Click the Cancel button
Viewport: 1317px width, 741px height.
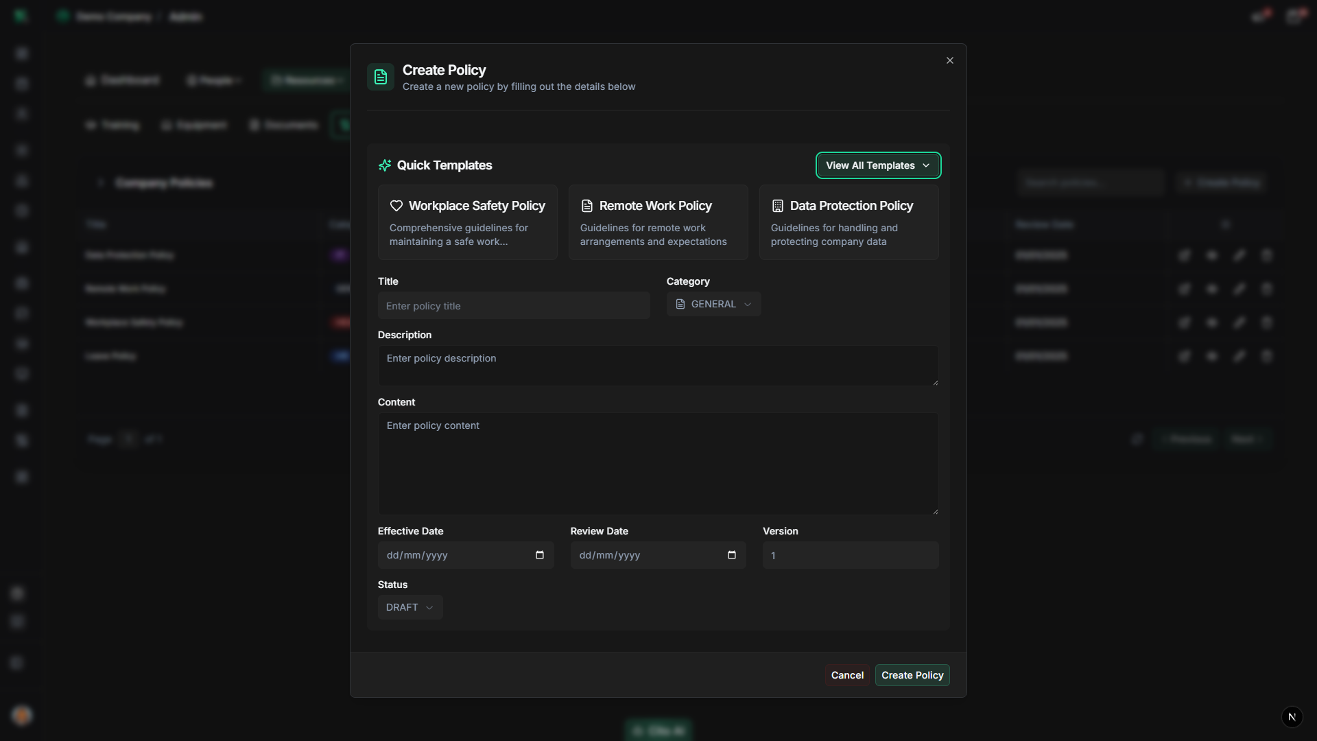[846, 675]
